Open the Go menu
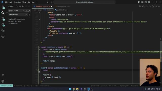162x91 pixels. click(x=29, y=2)
